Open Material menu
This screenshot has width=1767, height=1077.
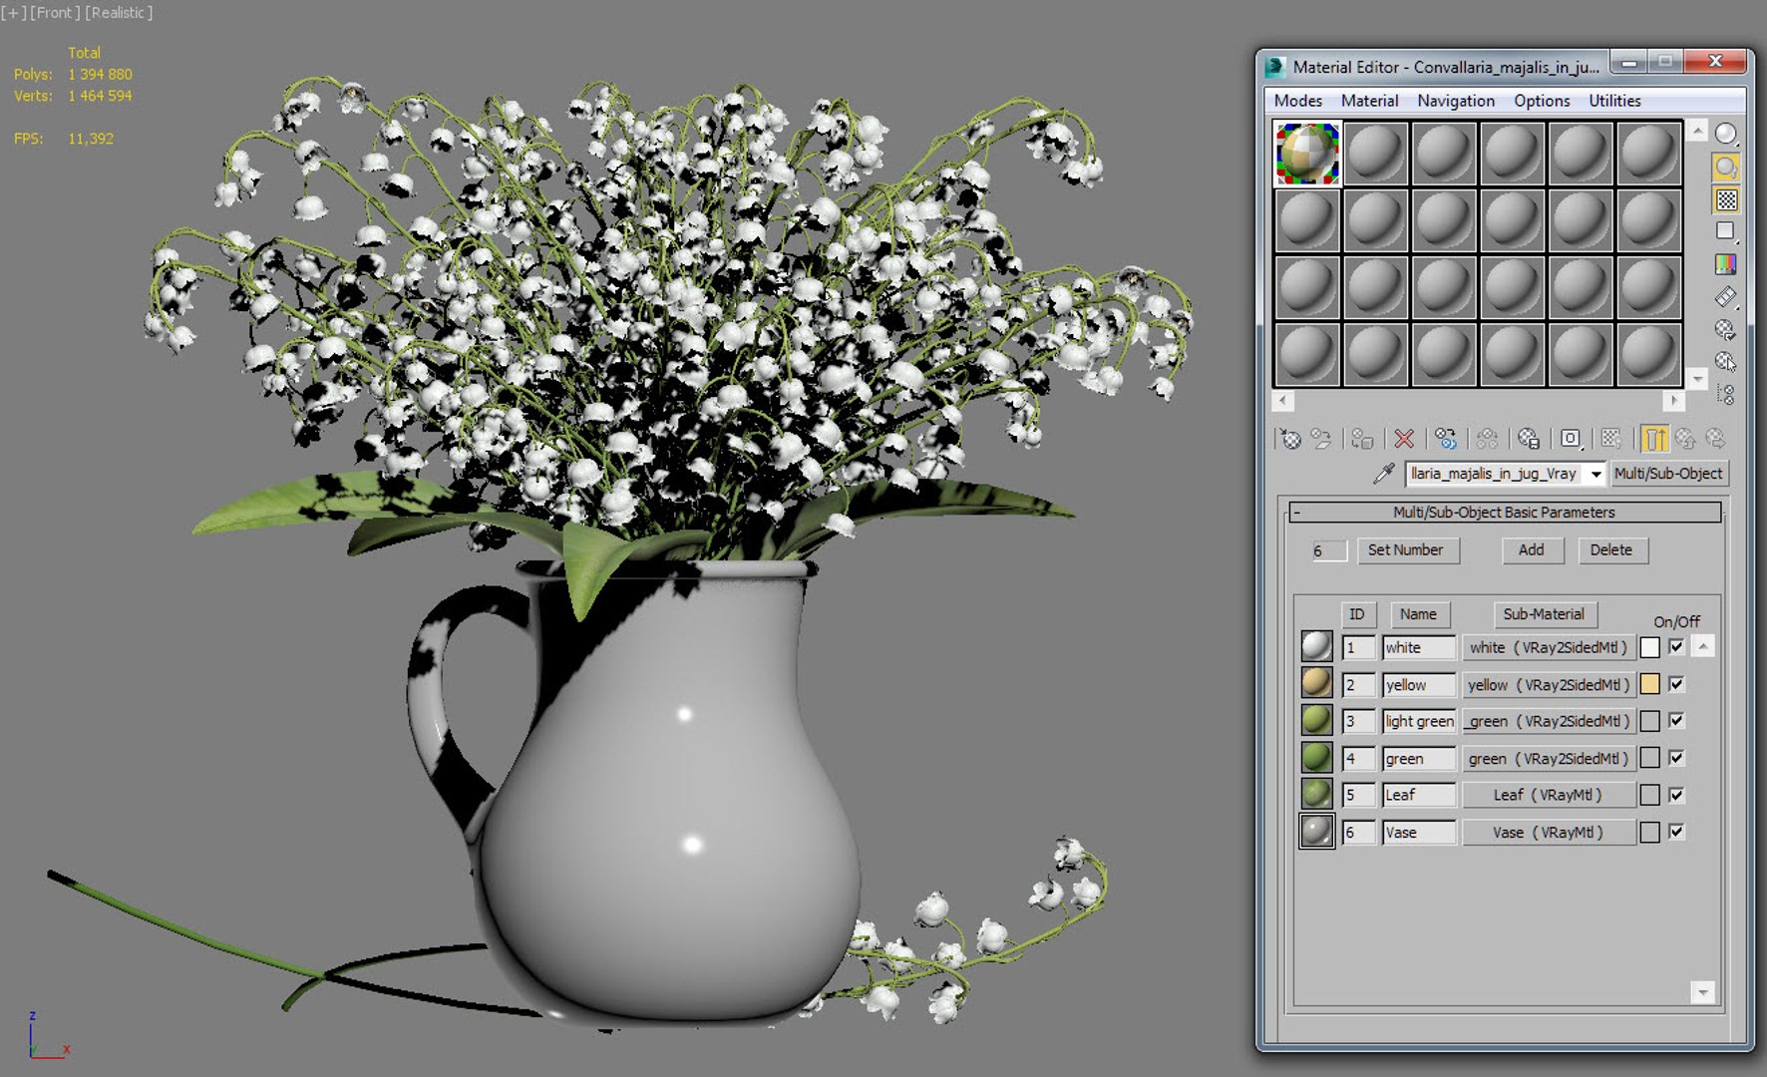tap(1369, 101)
